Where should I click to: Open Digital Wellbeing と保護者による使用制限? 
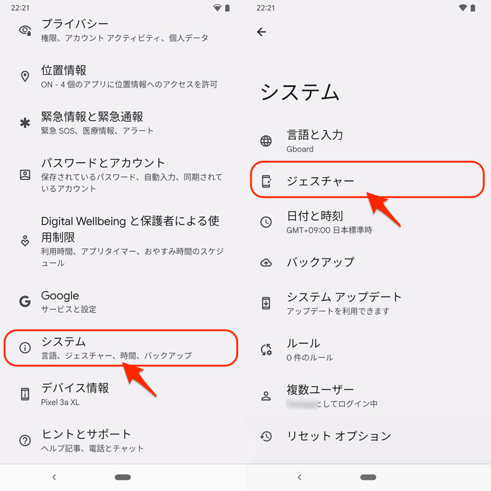(123, 241)
